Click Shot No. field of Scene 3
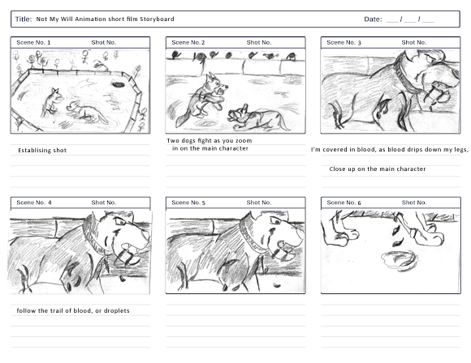This screenshot has width=471, height=363. point(429,43)
